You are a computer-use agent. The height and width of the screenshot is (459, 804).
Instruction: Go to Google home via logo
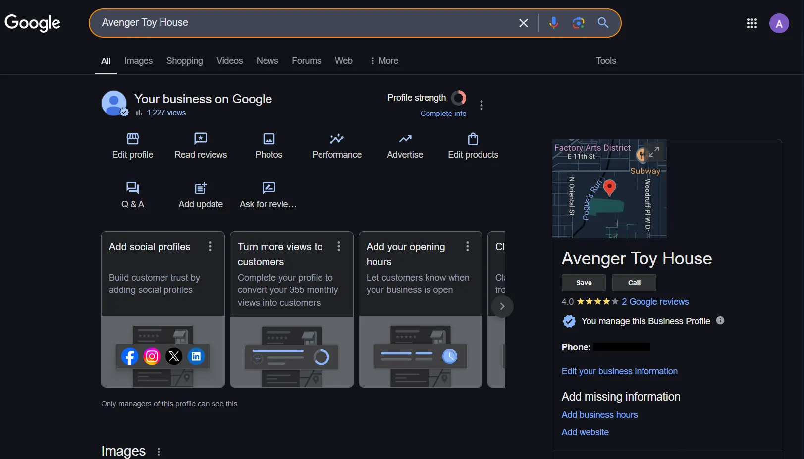coord(32,23)
